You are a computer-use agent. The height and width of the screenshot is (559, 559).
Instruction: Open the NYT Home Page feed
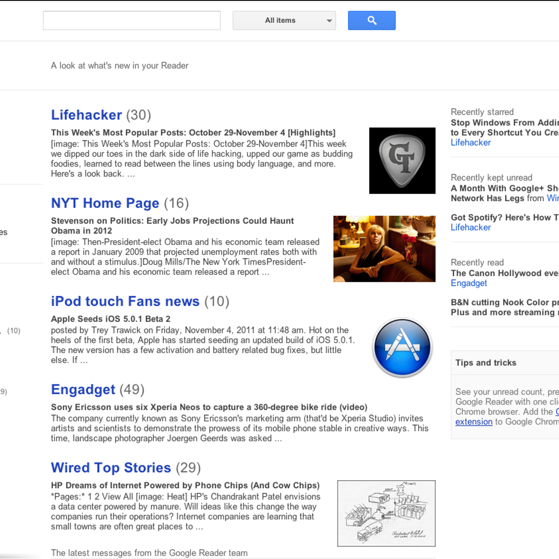click(105, 203)
